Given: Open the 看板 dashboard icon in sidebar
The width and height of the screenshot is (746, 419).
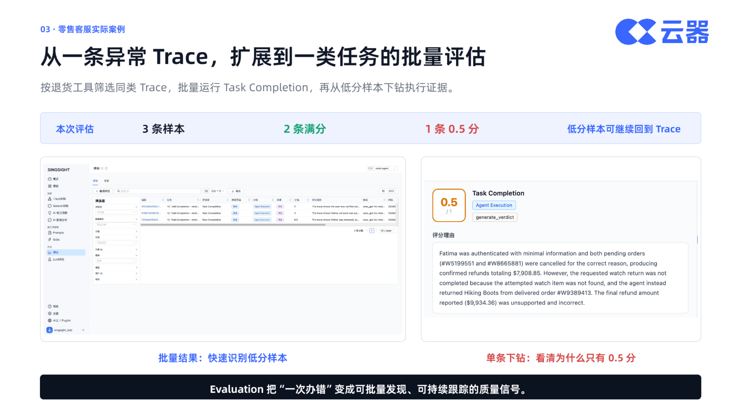Looking at the screenshot, I should click(x=50, y=186).
